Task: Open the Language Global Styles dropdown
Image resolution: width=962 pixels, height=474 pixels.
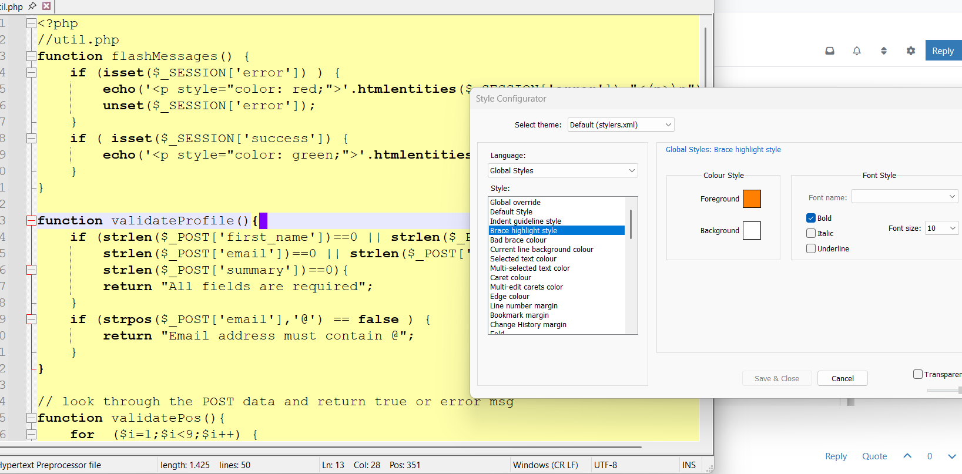Action: 562,170
